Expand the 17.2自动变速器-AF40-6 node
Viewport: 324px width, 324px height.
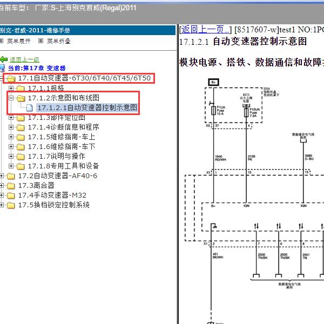[x=2, y=176]
